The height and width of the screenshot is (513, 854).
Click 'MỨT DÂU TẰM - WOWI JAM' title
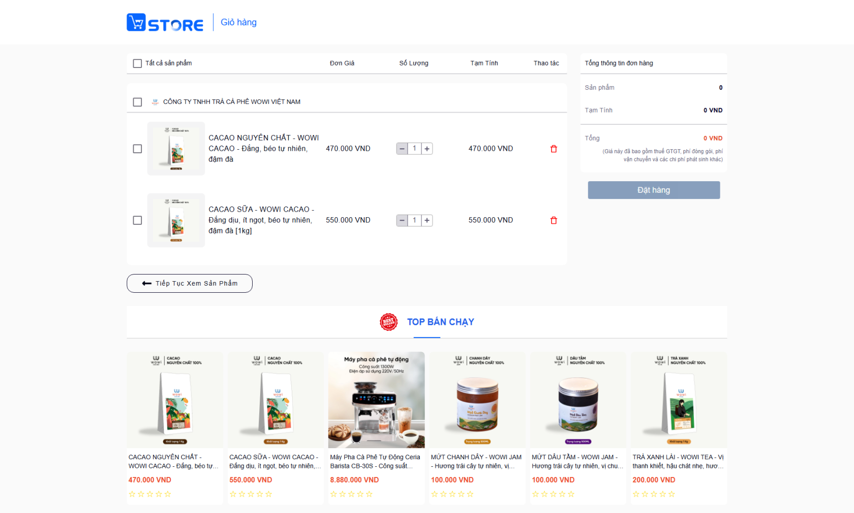[x=577, y=461]
